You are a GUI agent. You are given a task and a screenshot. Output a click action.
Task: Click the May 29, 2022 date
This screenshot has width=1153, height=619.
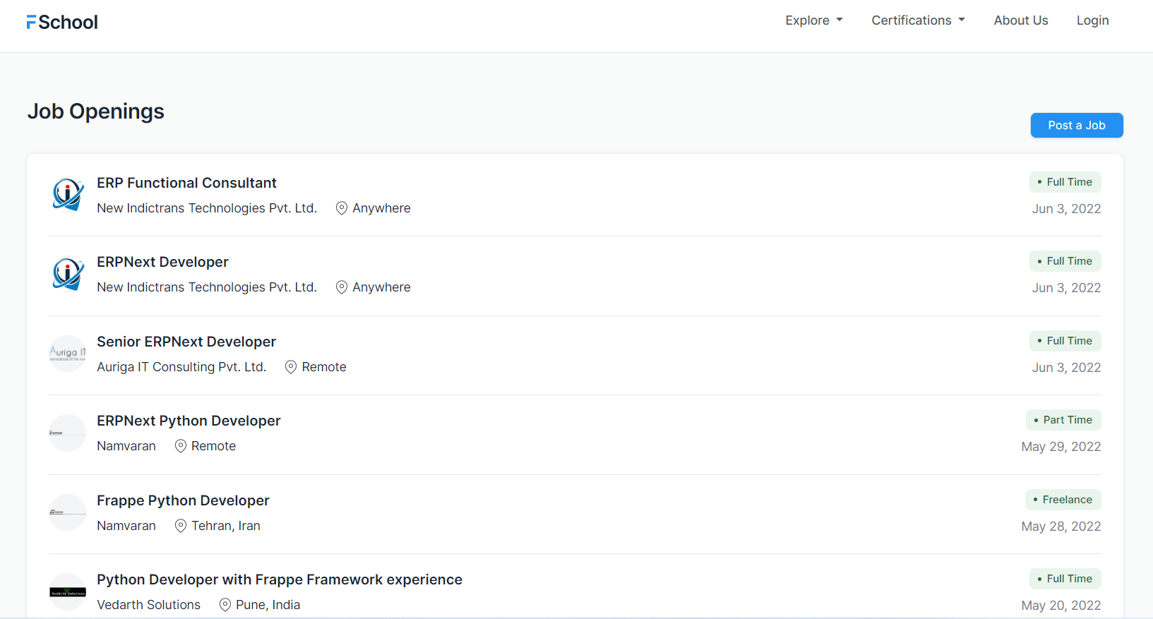tap(1061, 447)
